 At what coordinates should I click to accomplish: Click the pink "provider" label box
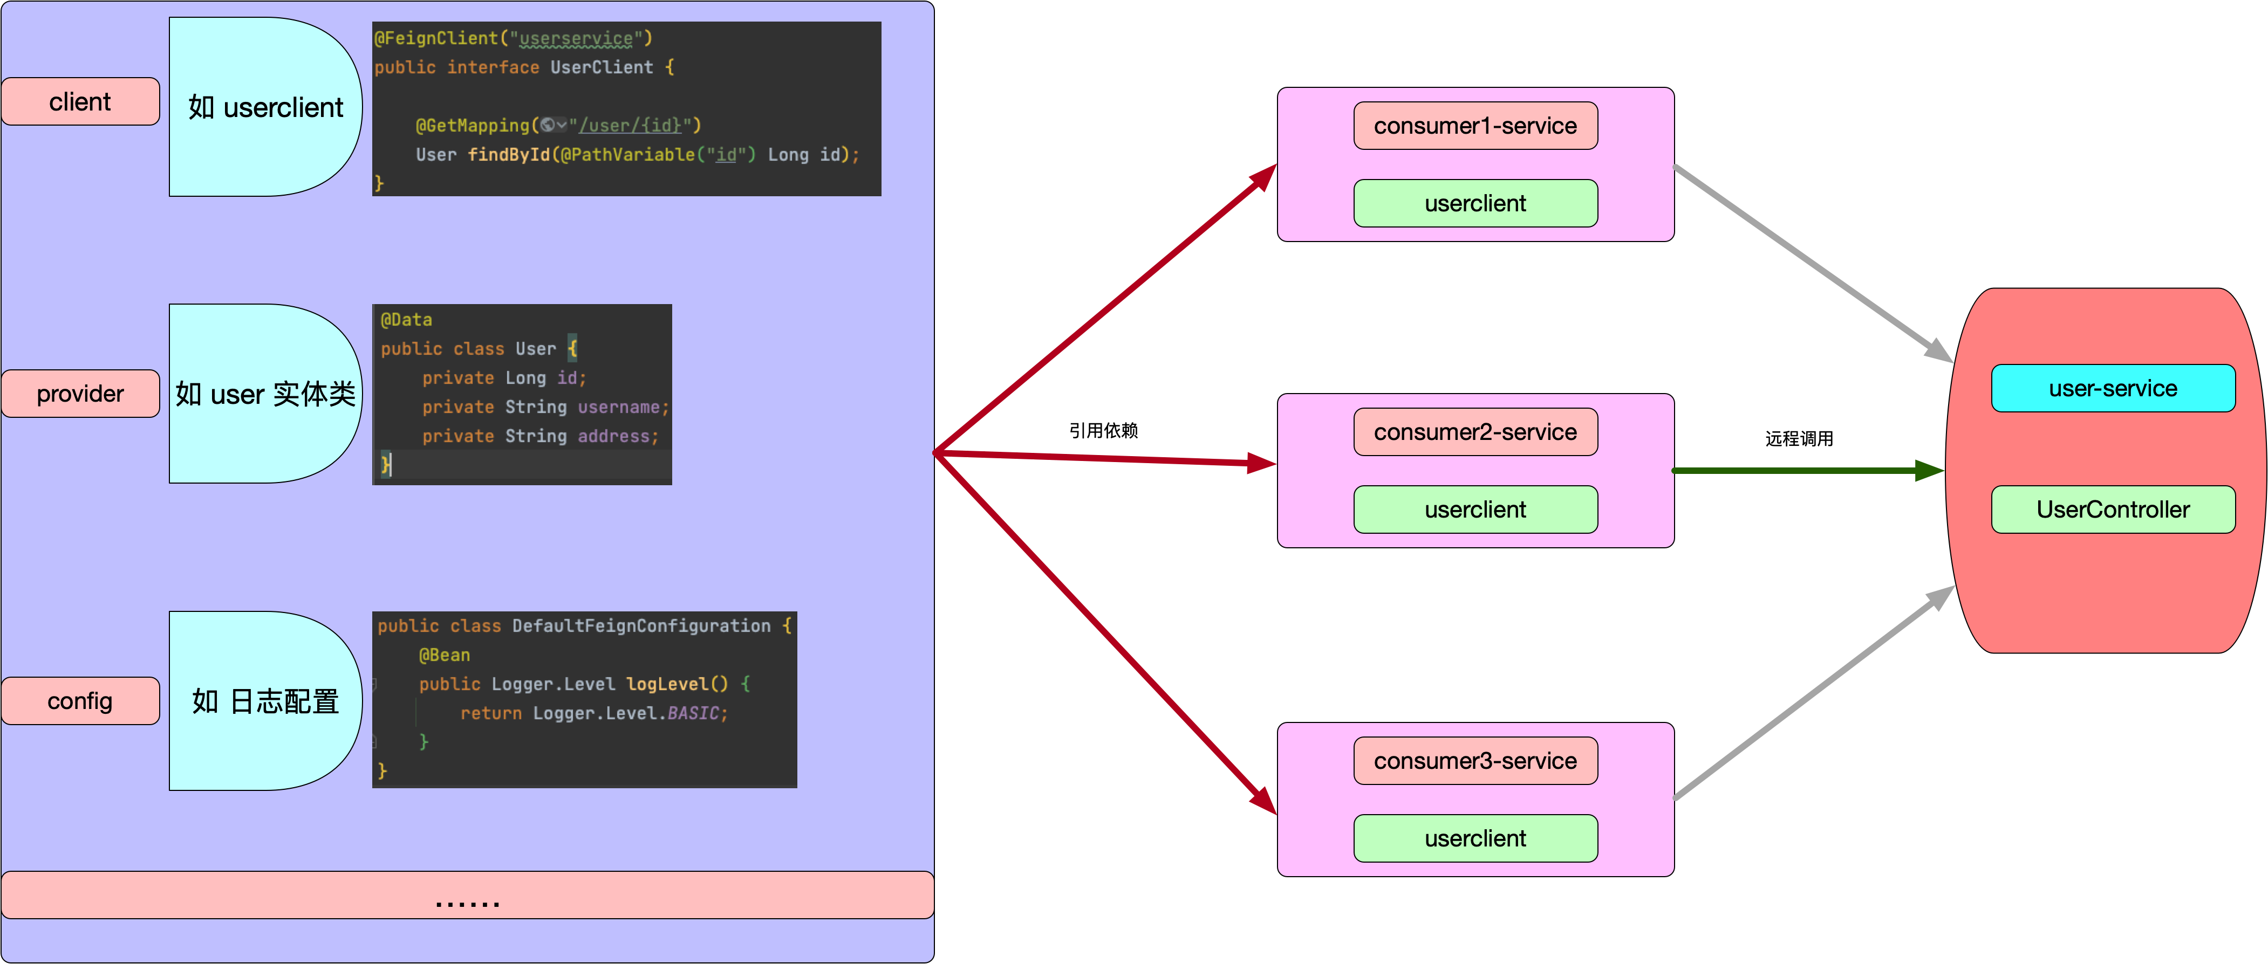tap(80, 393)
